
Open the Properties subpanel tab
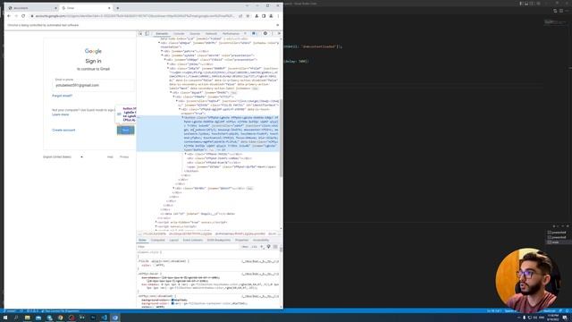[x=241, y=241]
